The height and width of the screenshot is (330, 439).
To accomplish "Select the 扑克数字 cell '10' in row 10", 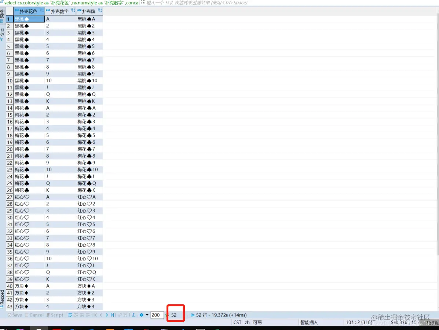I will [x=60, y=81].
